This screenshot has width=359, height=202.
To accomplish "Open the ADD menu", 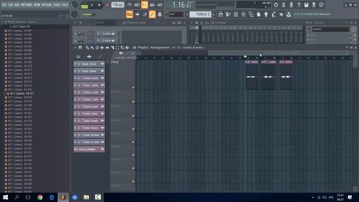I will (17, 4).
